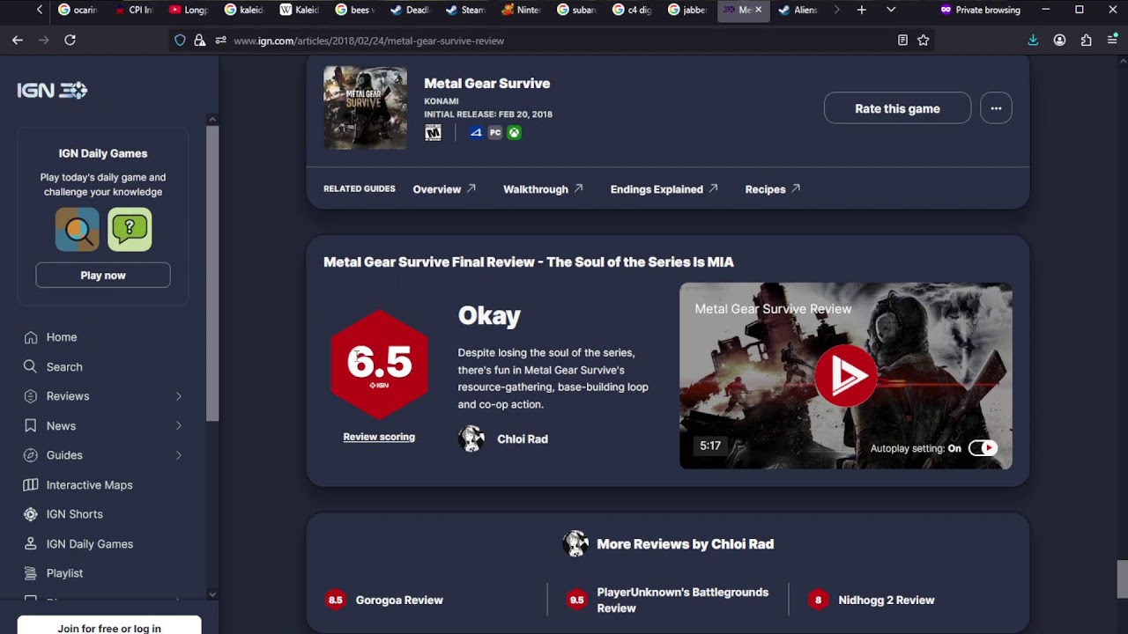Click the ESRB rating icon under Metal Gear Survive
This screenshot has height=634, width=1128.
pyautogui.click(x=433, y=132)
